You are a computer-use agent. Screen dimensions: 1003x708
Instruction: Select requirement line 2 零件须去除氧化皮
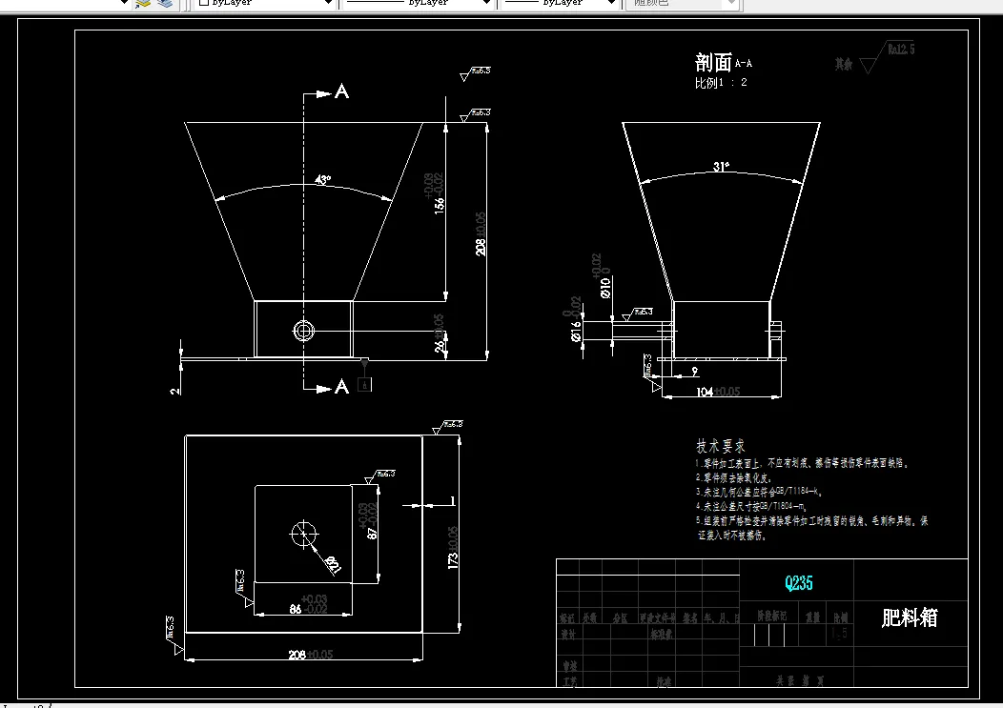[x=734, y=477]
